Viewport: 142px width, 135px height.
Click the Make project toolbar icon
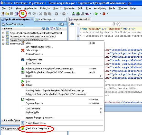coord(73,14)
